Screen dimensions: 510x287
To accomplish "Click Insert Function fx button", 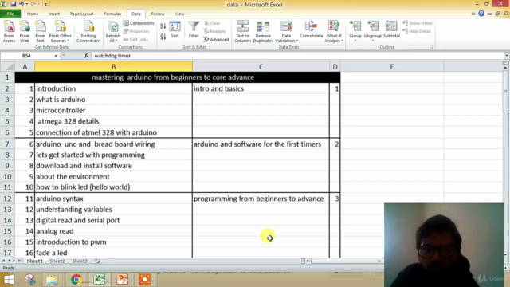I will click(x=86, y=56).
